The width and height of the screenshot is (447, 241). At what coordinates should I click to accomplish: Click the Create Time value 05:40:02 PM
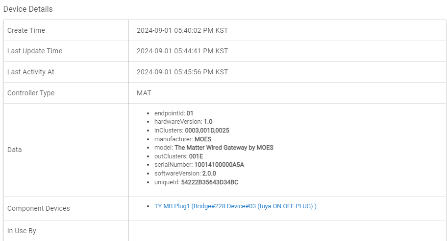(182, 30)
